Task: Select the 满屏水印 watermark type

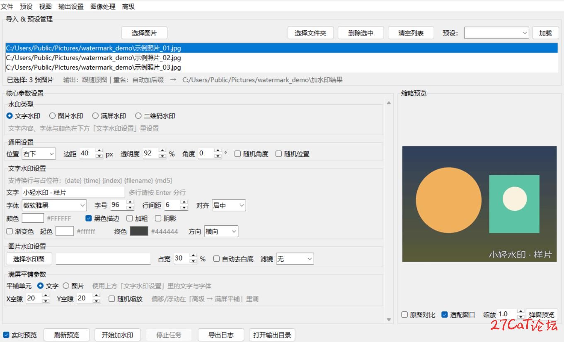Action: (x=109, y=116)
